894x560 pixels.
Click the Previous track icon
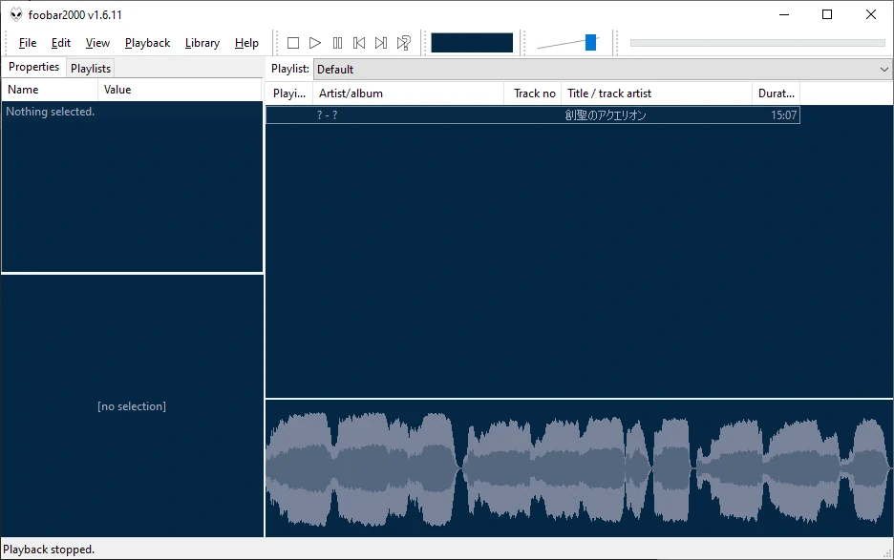tap(359, 42)
